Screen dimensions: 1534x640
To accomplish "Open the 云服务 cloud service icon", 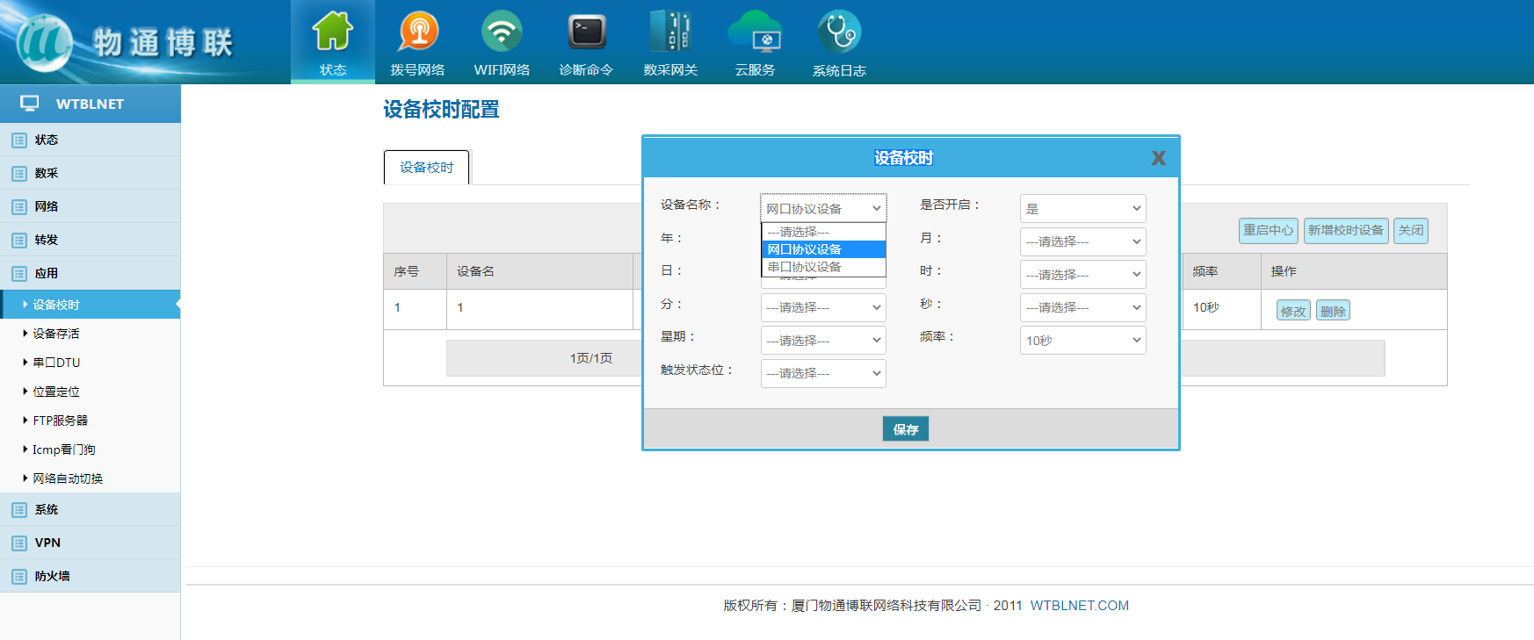I will coord(755,32).
